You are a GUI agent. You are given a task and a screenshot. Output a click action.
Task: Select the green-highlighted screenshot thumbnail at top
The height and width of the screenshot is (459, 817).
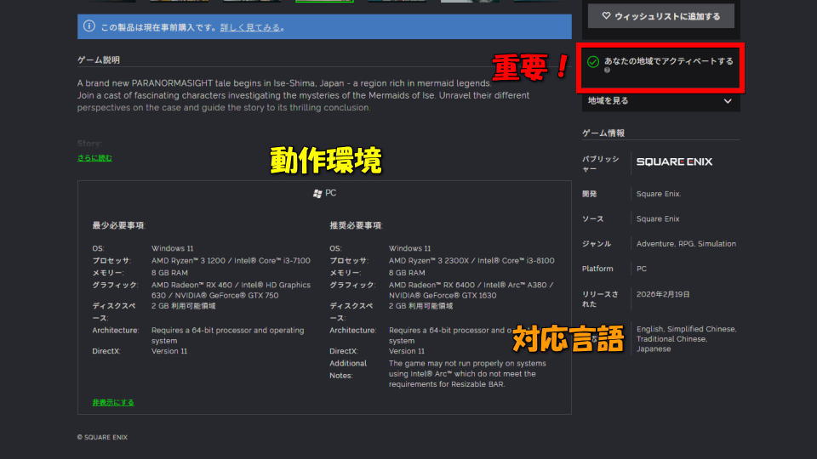[x=324, y=1]
